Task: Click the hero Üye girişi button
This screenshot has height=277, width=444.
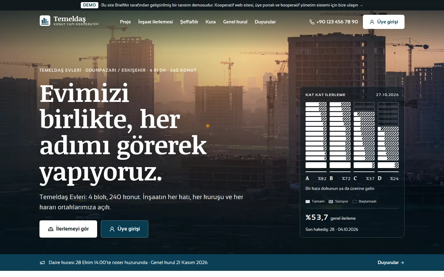Action: click(125, 229)
